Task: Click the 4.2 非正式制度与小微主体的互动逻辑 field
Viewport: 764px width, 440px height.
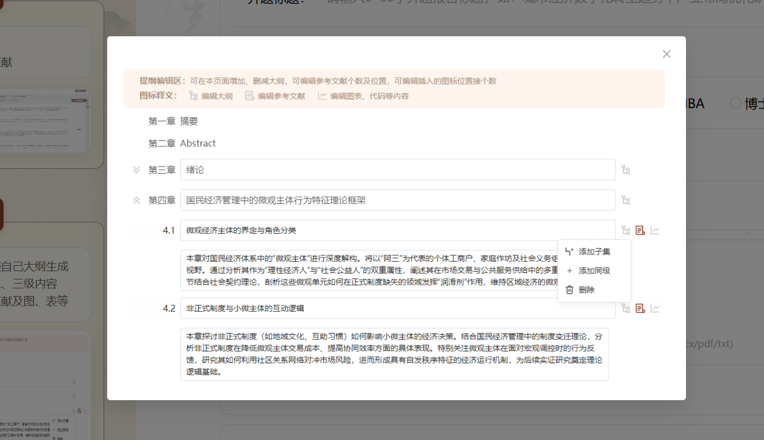Action: [x=398, y=308]
